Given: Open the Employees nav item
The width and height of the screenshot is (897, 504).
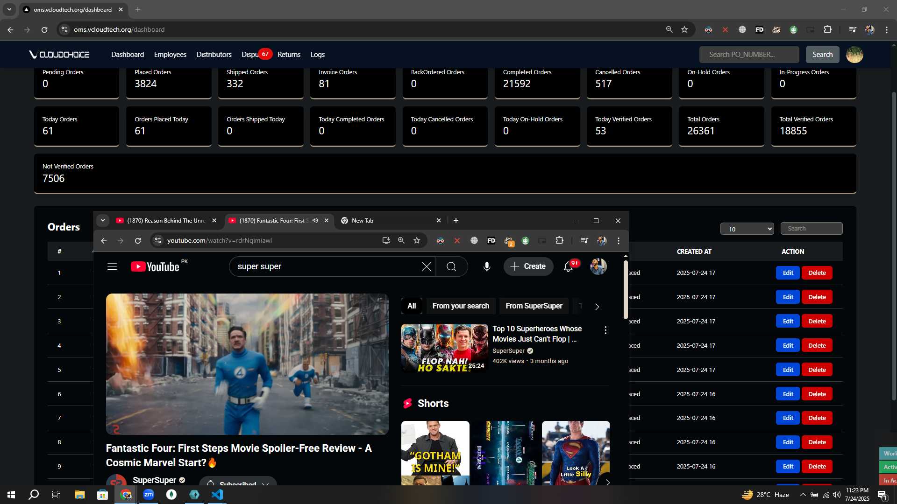Looking at the screenshot, I should point(170,55).
